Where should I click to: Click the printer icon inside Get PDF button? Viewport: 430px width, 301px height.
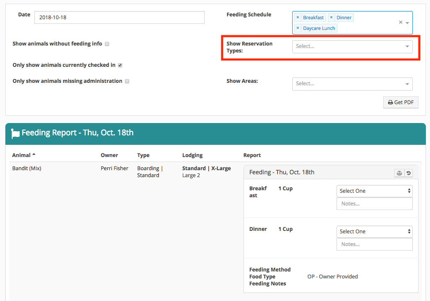click(x=389, y=102)
